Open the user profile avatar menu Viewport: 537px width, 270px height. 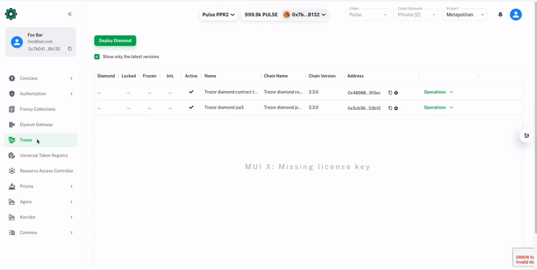[516, 15]
